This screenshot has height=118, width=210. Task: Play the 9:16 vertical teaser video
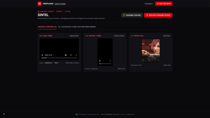tap(100, 61)
